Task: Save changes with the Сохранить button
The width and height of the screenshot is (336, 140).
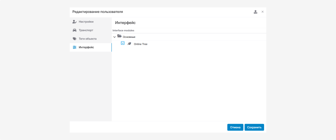Action: click(254, 127)
